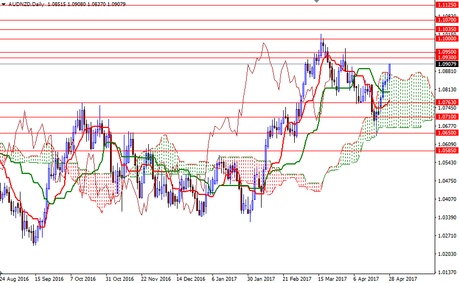Click the 1.03390 price scale value
Image resolution: width=459 pixels, height=283 pixels.
pyautogui.click(x=447, y=217)
